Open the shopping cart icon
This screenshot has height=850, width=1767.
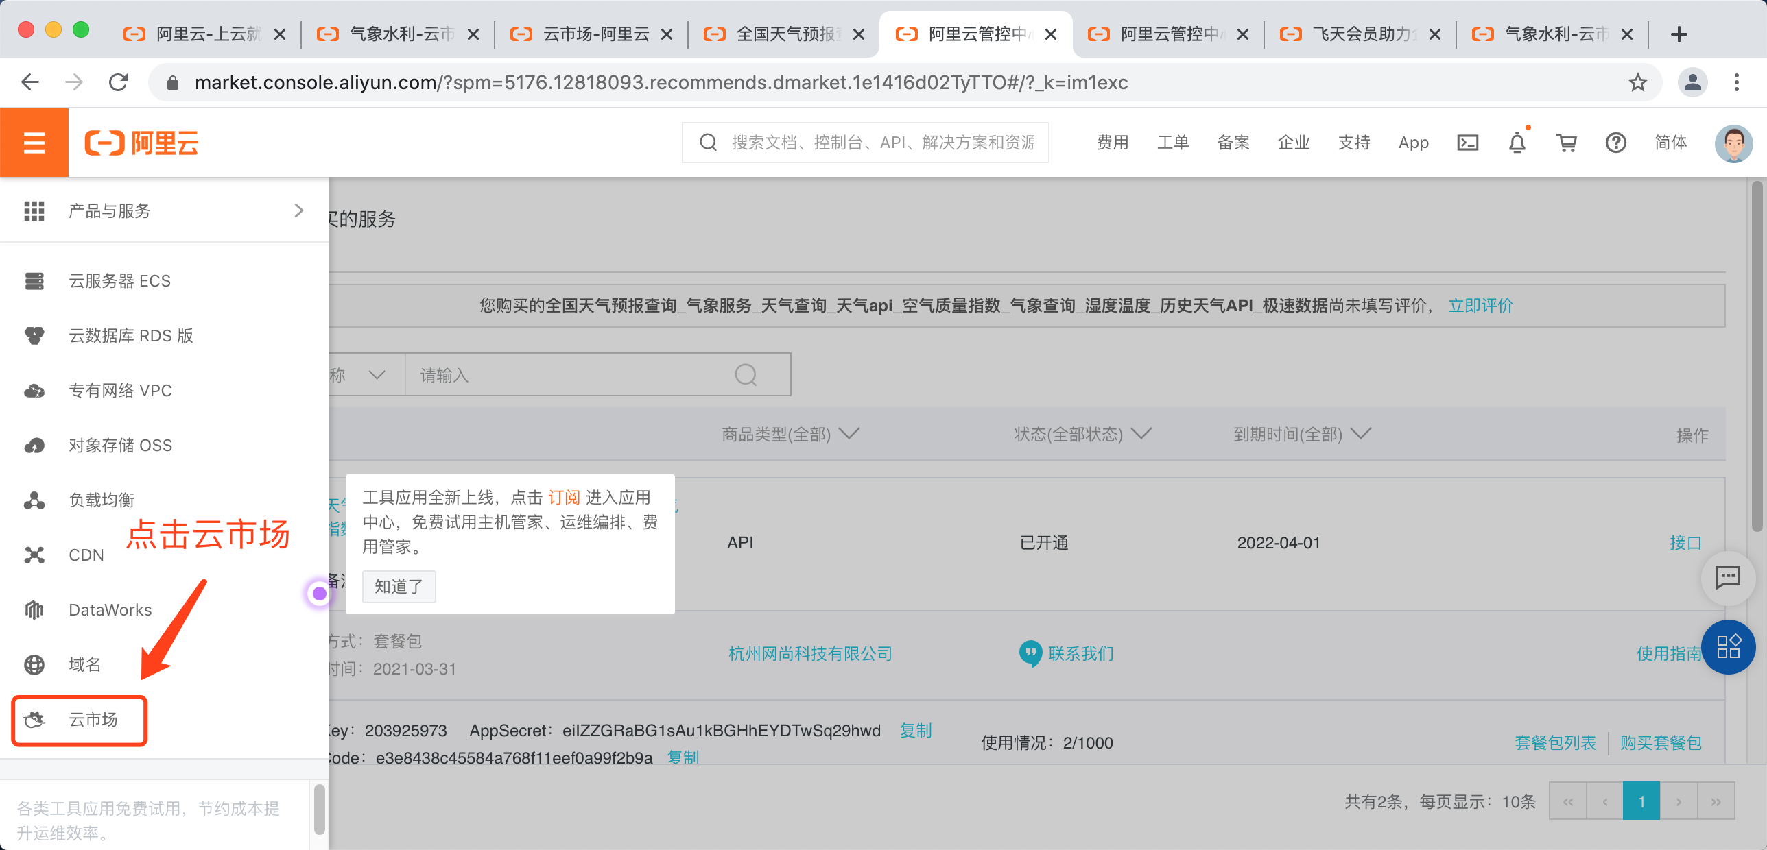coord(1567,143)
